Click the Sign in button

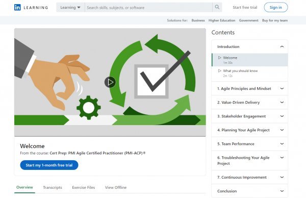(276, 8)
